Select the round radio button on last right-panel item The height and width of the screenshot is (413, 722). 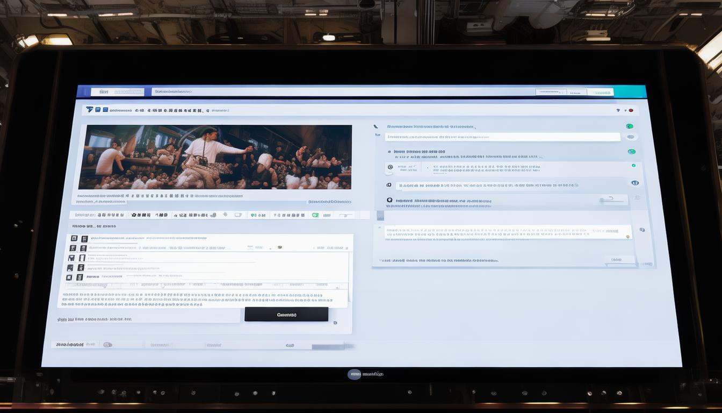click(389, 200)
